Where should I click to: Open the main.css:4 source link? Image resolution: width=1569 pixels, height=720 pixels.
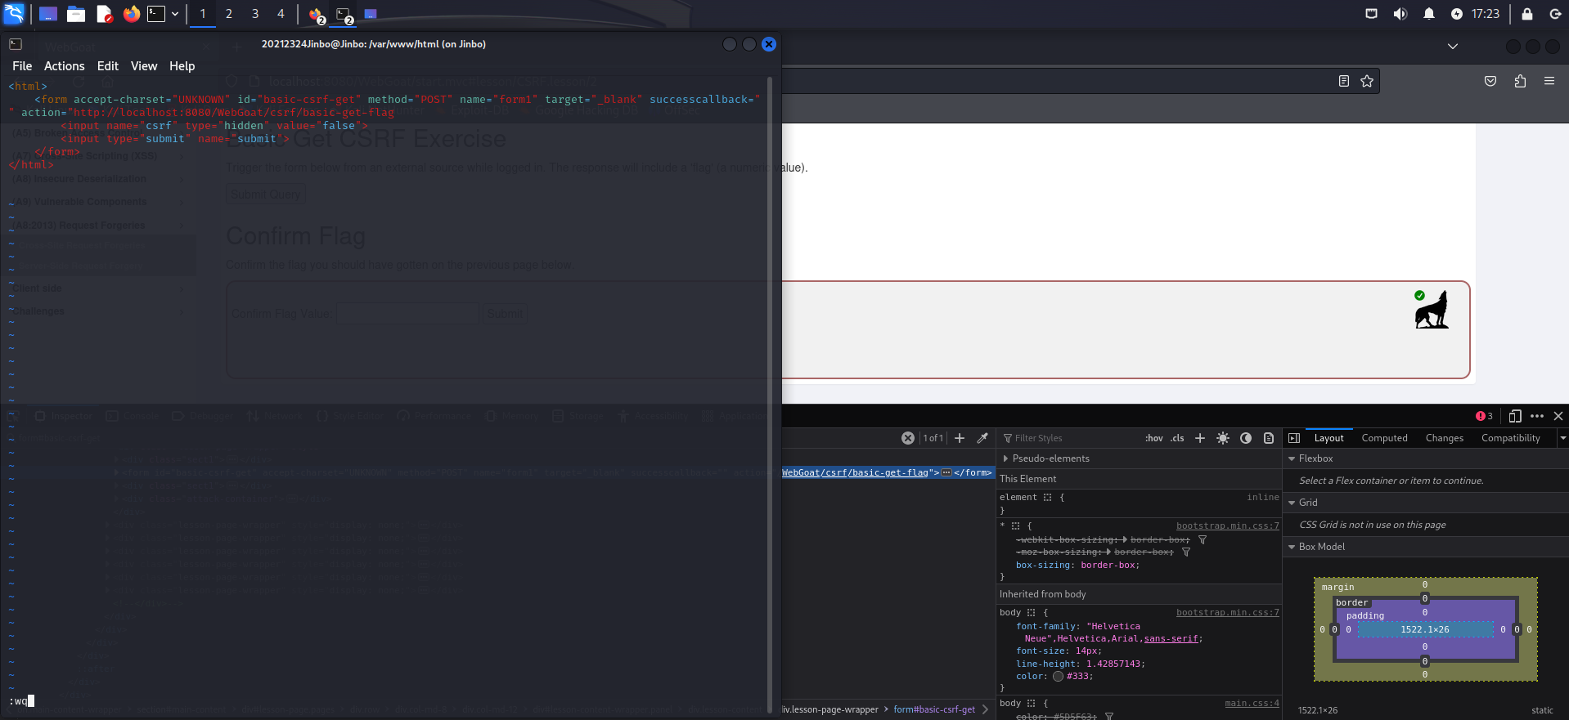click(1252, 703)
